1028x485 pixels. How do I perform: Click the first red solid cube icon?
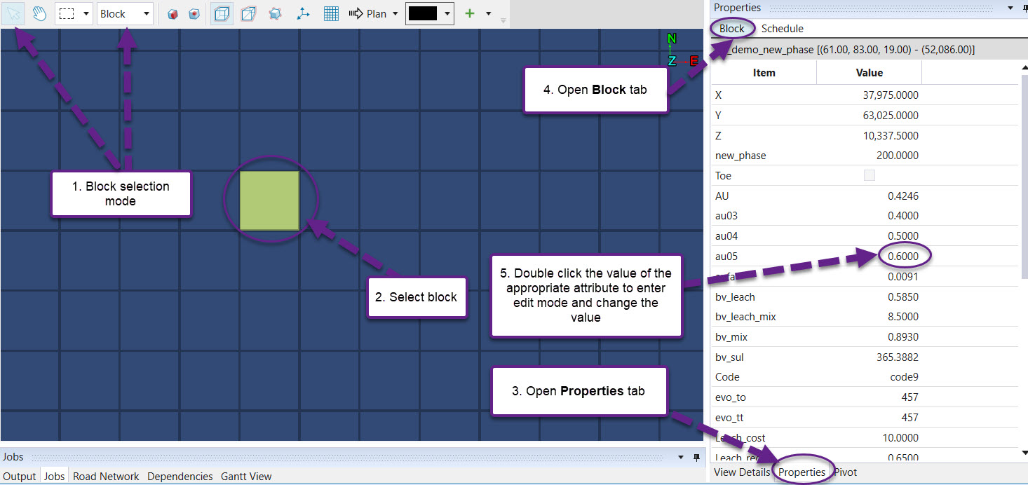(x=174, y=14)
